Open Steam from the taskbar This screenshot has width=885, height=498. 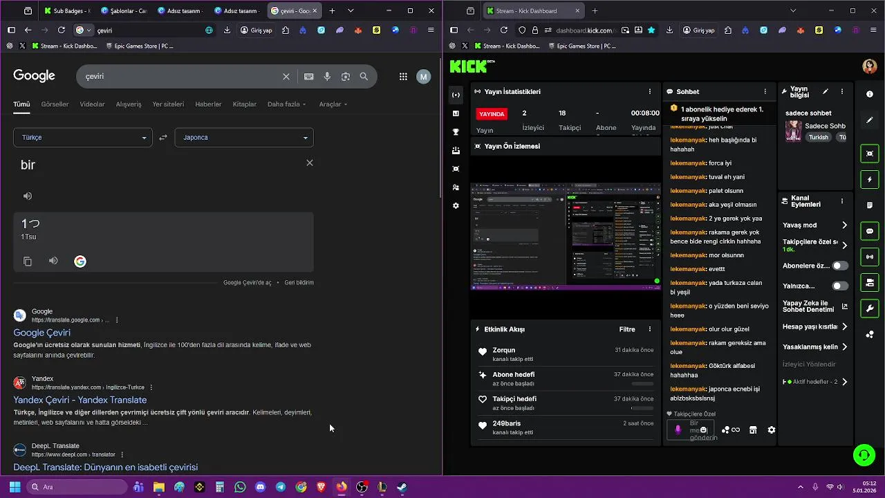pos(402,487)
